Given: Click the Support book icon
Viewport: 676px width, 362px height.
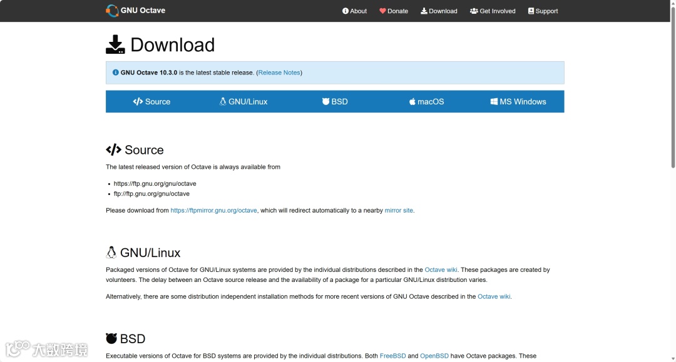Looking at the screenshot, I should (x=531, y=11).
